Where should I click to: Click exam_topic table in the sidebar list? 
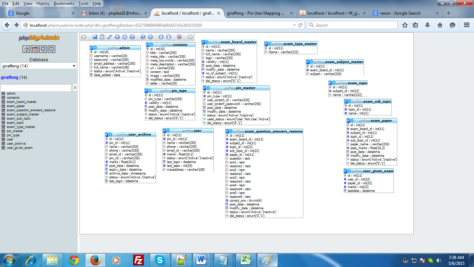tap(15, 123)
